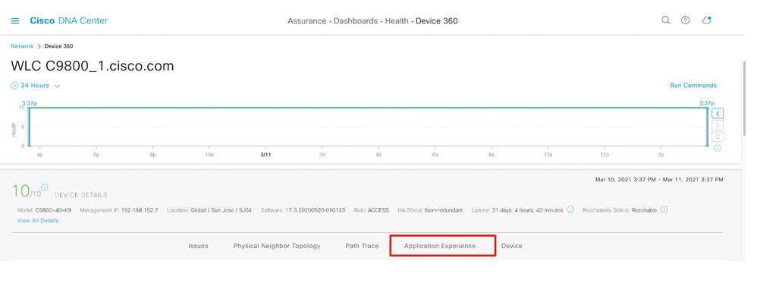Click Run Commands link
757x283 pixels.
click(693, 86)
